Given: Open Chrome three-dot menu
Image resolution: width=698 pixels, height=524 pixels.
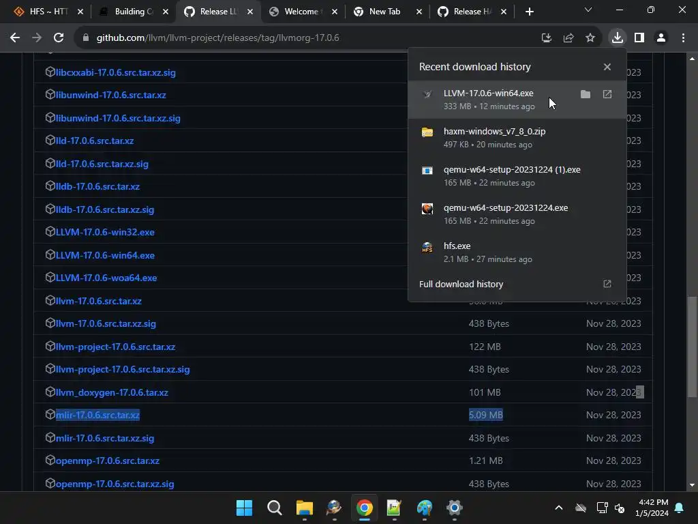Looking at the screenshot, I should (683, 38).
